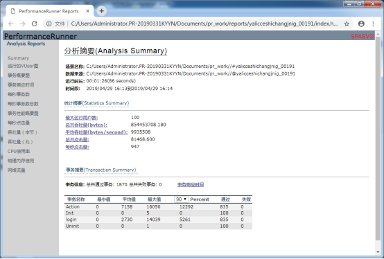The width and height of the screenshot is (384, 259).
Task: Open the browser three-dot menu
Action: coord(373,24)
